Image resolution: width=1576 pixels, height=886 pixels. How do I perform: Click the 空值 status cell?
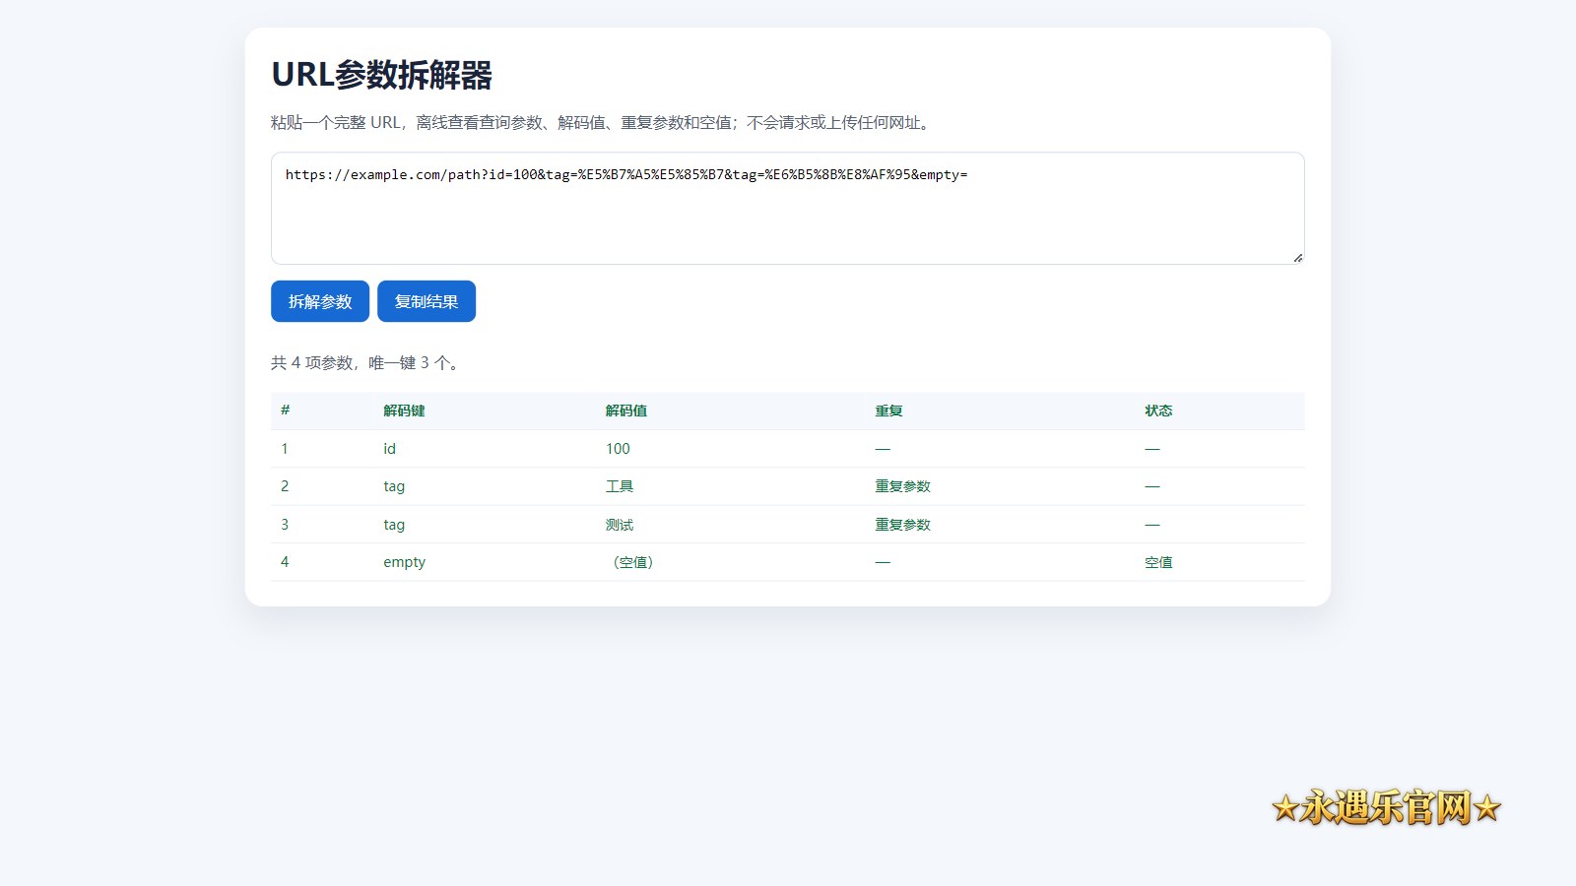pos(1158,562)
